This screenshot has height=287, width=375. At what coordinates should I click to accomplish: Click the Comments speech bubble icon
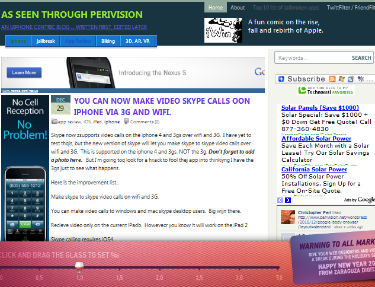point(126,121)
